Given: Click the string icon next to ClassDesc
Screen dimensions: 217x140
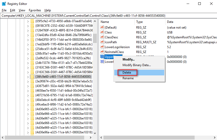Looking at the screenshot, I should click(102, 37).
